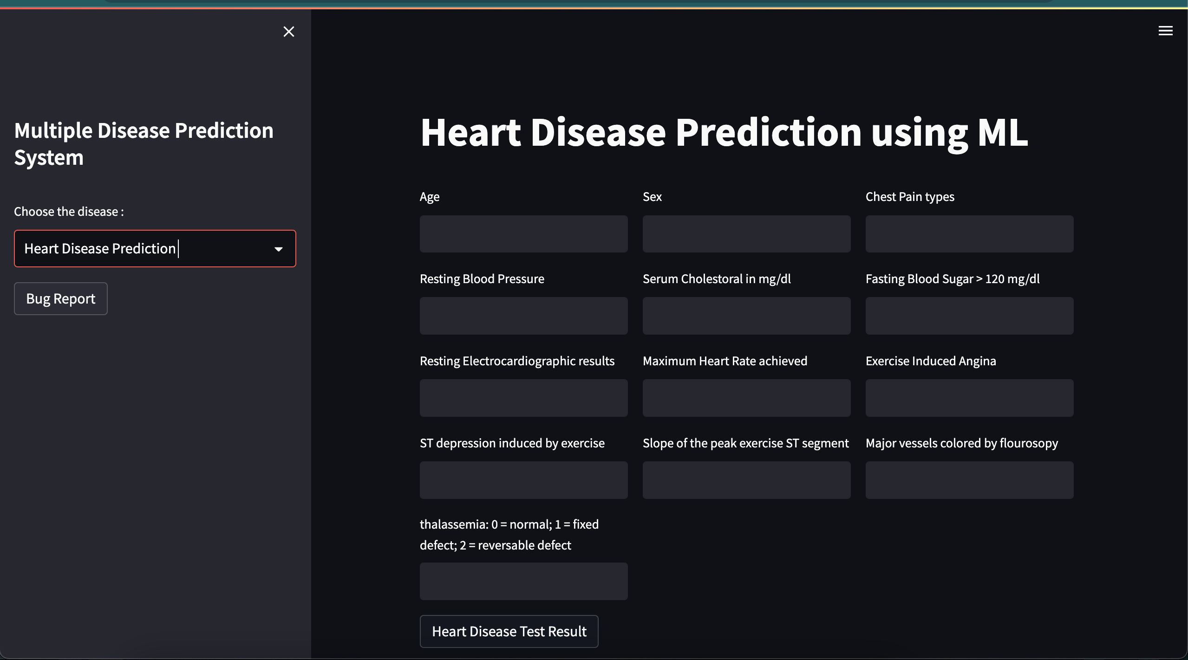Focus the Slope of peak exercise ST field
Viewport: 1188px width, 660px height.
pyautogui.click(x=746, y=480)
